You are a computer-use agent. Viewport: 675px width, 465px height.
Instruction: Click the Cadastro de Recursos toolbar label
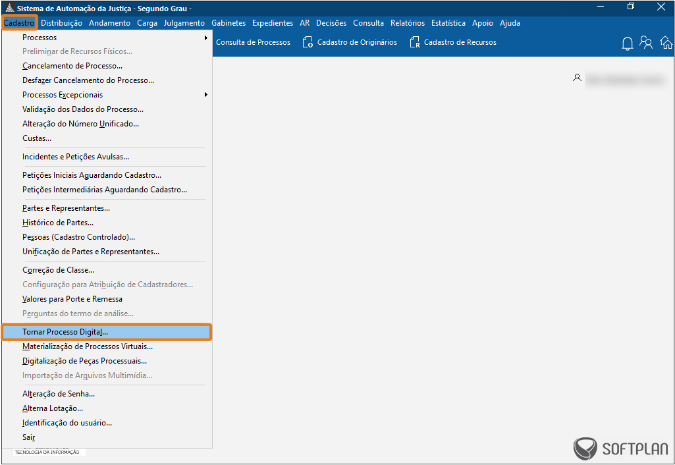point(460,42)
